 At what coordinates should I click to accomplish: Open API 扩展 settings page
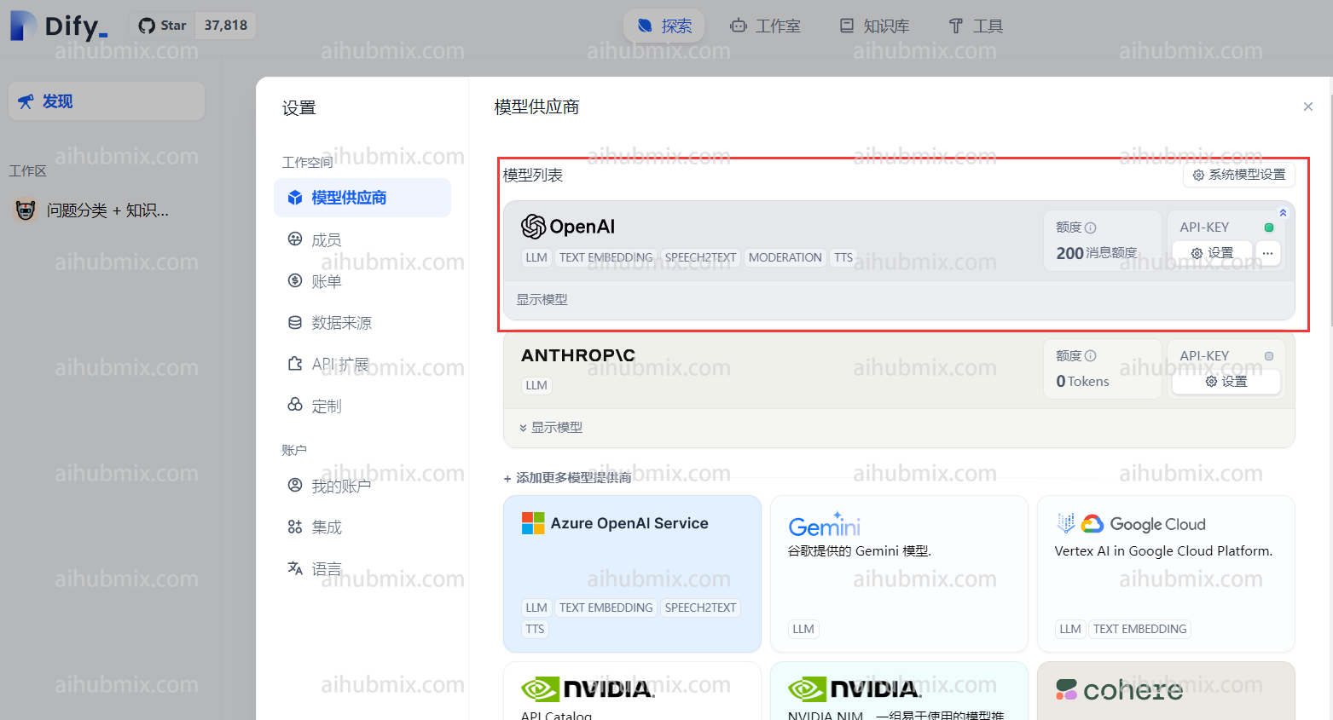tap(362, 364)
